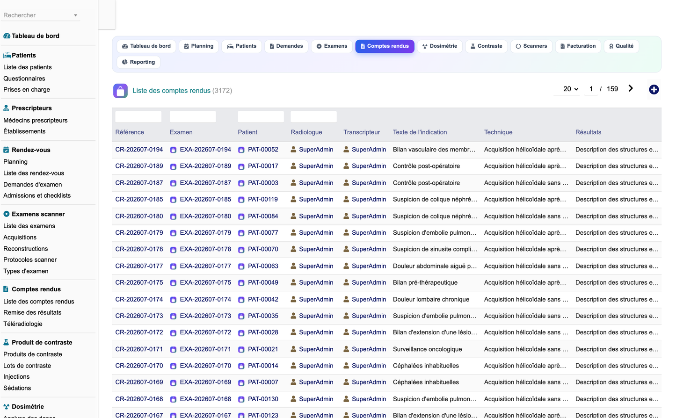Open the Tableau de bord tab

click(x=146, y=46)
